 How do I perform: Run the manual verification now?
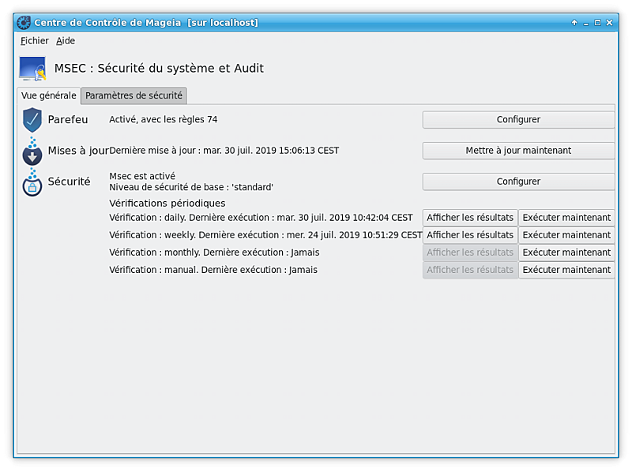pos(566,270)
